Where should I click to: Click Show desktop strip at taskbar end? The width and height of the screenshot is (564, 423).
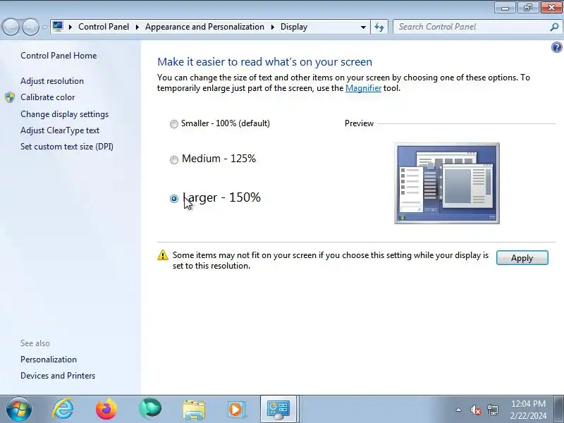(559, 410)
